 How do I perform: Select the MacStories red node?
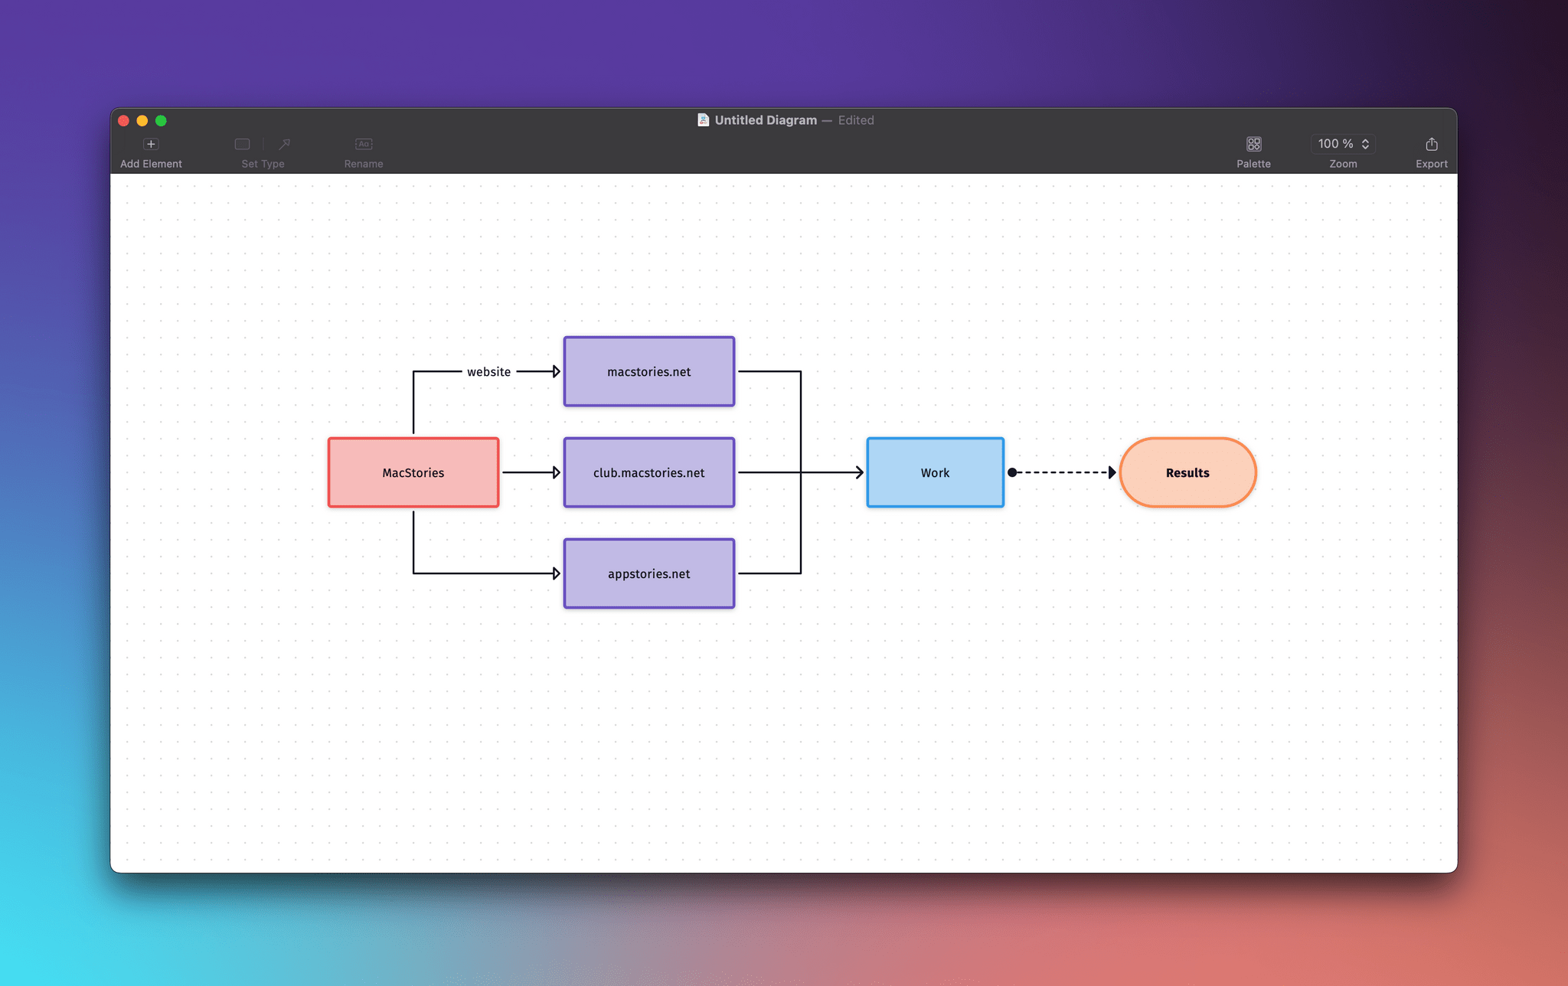(413, 472)
